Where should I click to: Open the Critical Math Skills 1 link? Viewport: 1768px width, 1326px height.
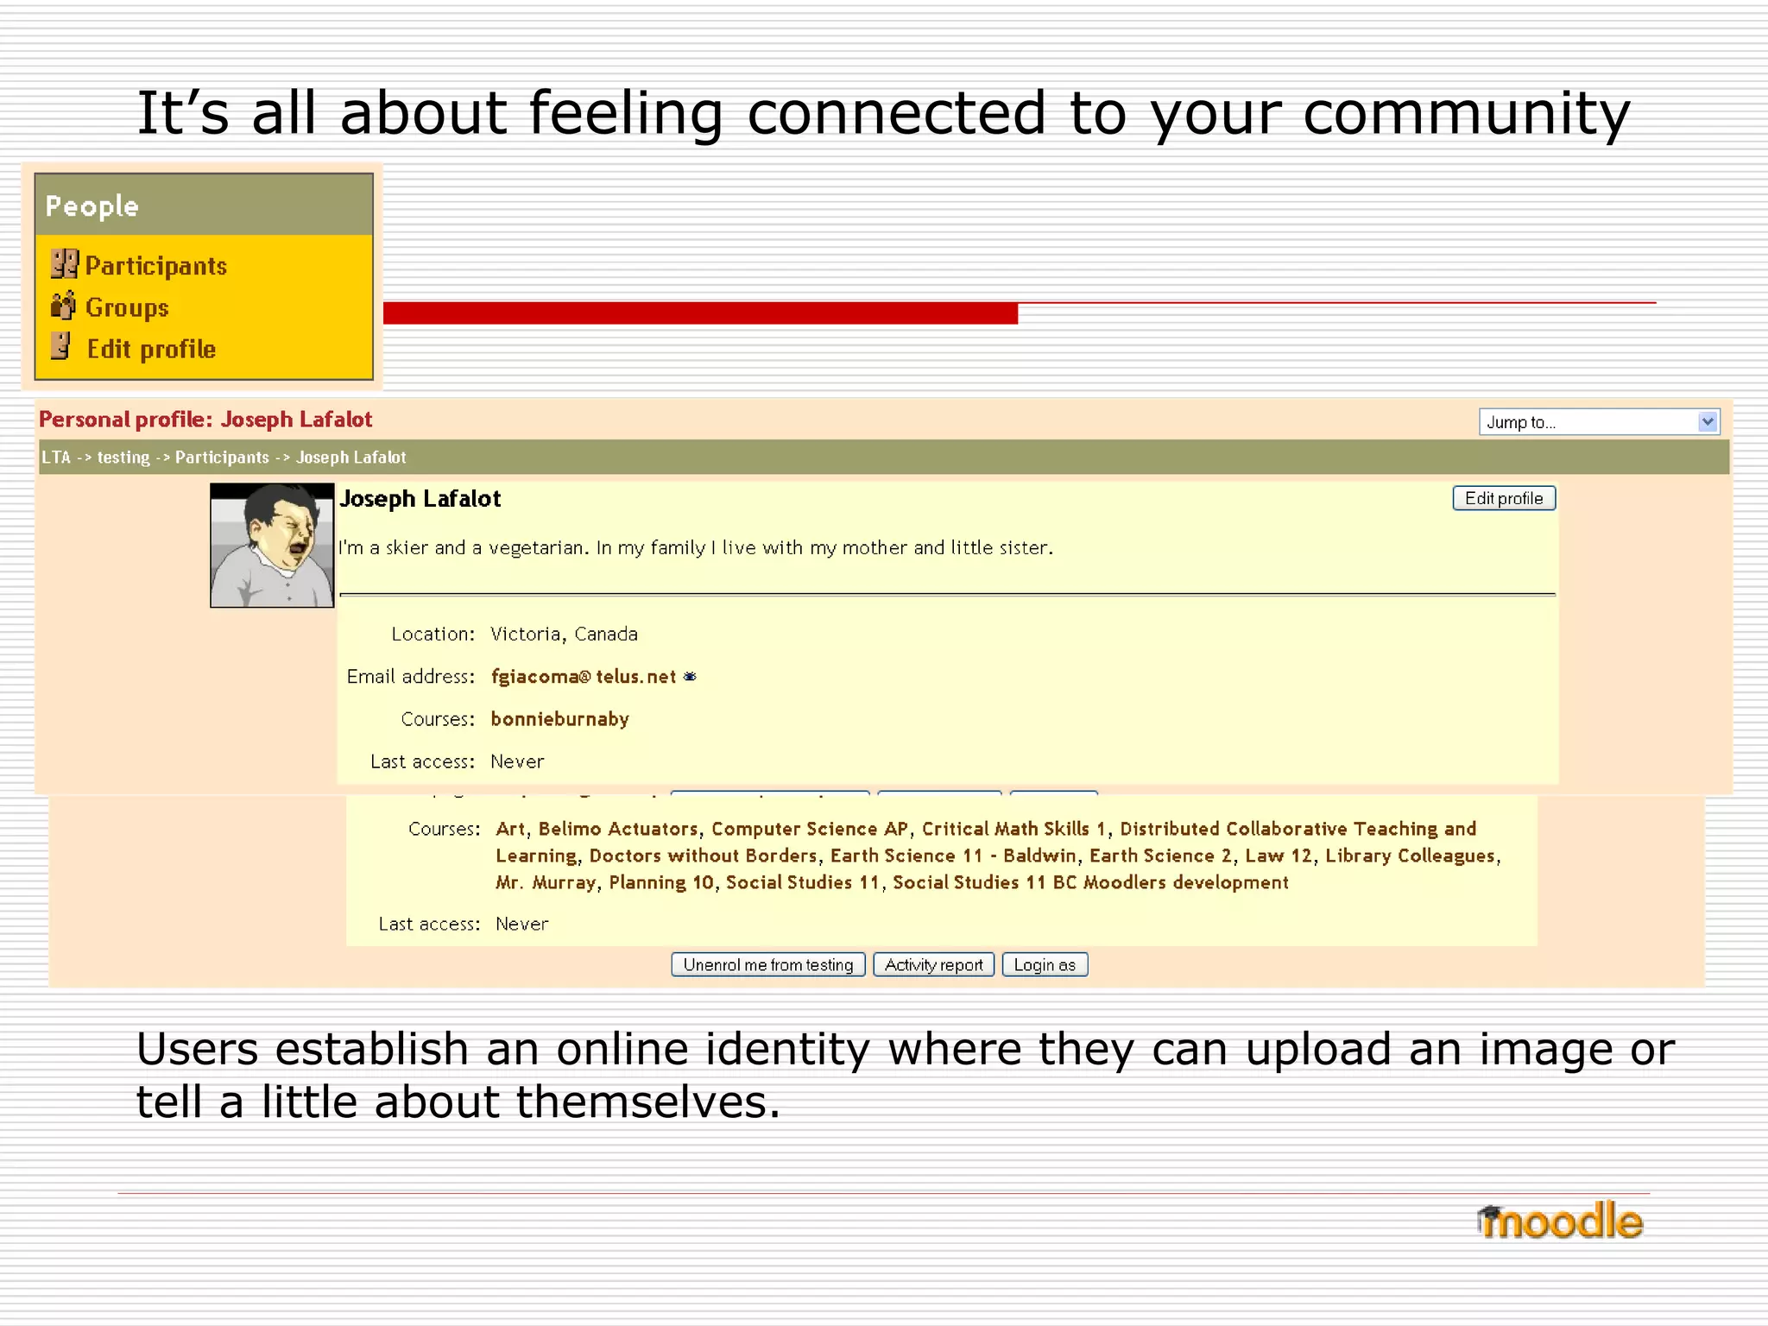coord(1013,829)
